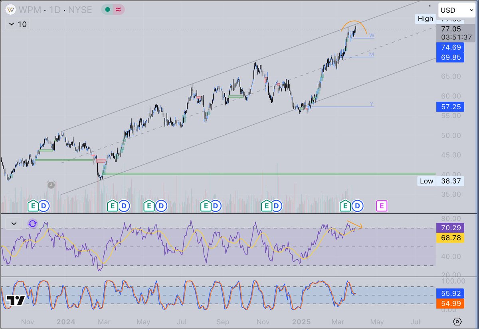479x329 pixels.
Task: Click the blue 74.69 price label
Action: click(451, 47)
